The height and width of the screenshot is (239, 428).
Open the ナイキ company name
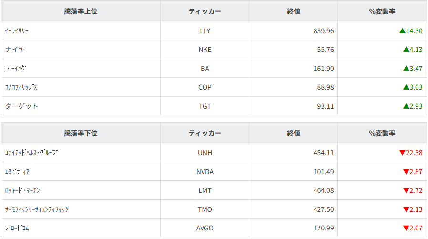coord(15,50)
